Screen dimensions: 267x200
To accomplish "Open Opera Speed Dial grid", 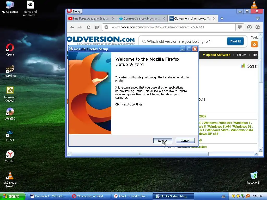I will click(97, 27).
